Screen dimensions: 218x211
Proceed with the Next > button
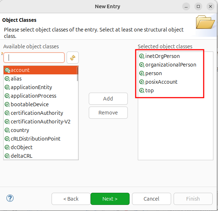[110, 199]
